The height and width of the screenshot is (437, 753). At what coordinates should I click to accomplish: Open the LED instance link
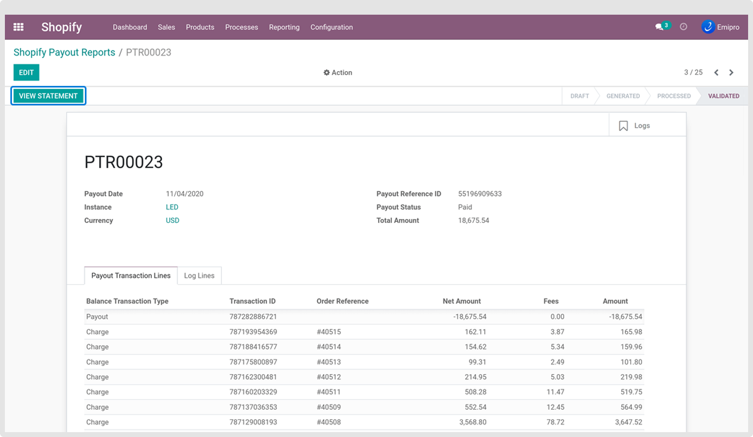click(x=172, y=207)
